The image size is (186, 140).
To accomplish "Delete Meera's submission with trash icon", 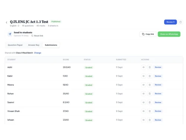I will click(x=150, y=85).
